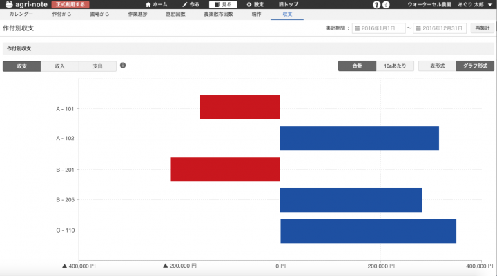This screenshot has width=497, height=276.
Task: Switch to the 施肥回数 tab
Action: click(175, 14)
